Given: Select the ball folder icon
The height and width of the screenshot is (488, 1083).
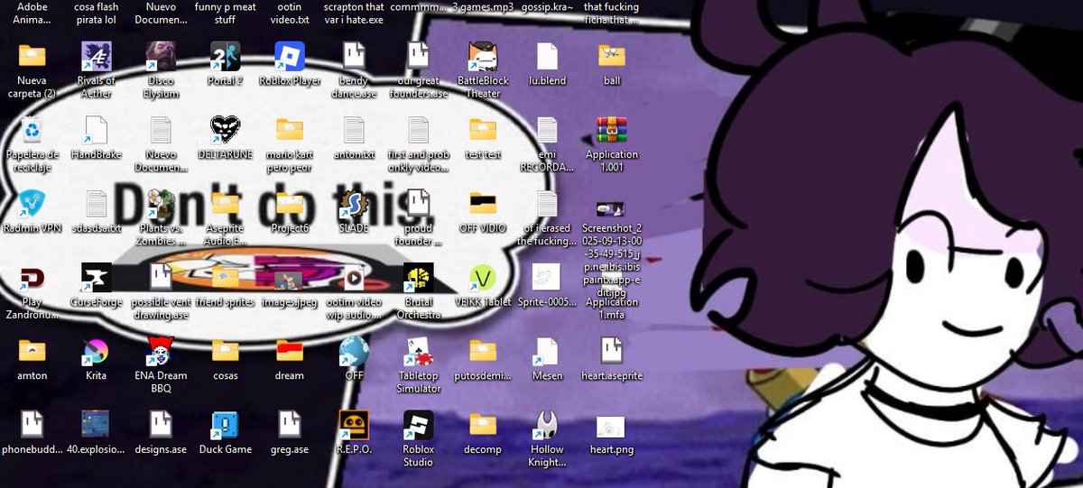Looking at the screenshot, I should point(612,56).
